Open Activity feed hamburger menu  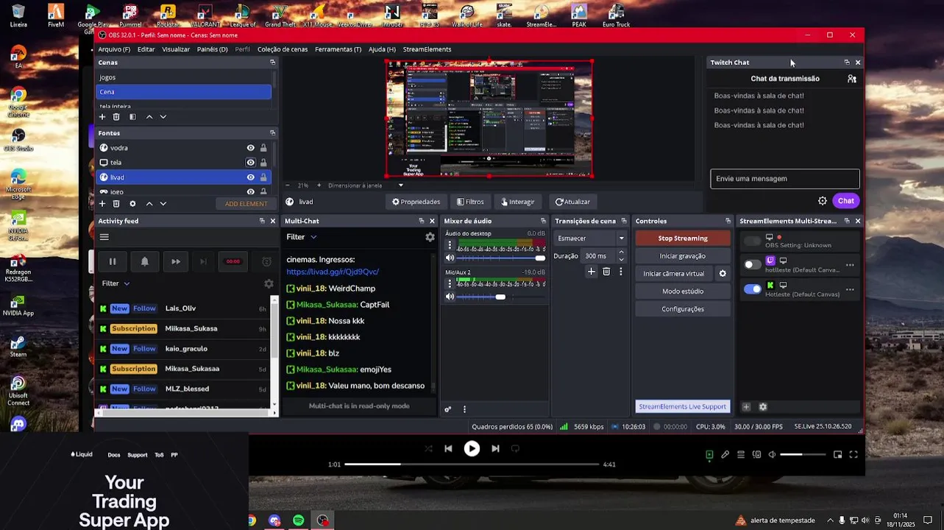pos(104,237)
